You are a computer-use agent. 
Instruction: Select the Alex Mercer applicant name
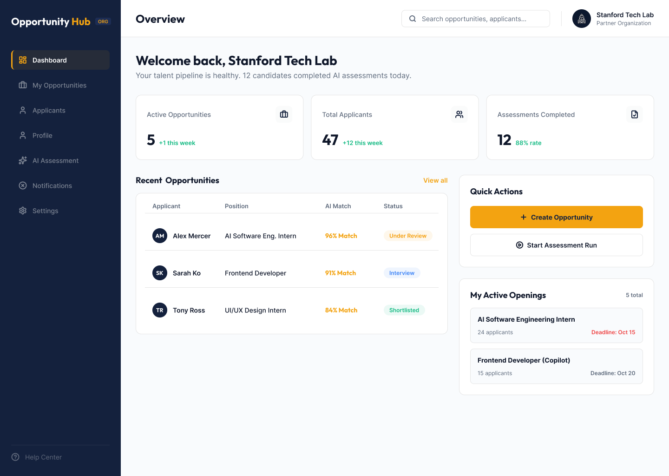pos(192,236)
